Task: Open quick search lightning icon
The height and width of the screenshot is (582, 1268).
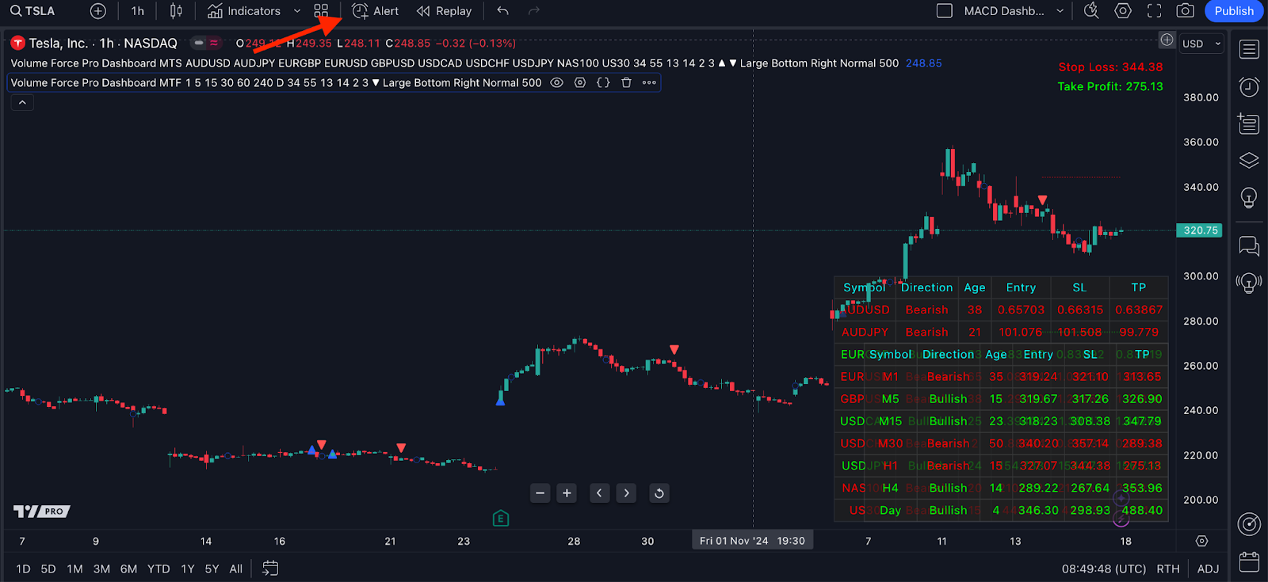Action: click(1091, 11)
